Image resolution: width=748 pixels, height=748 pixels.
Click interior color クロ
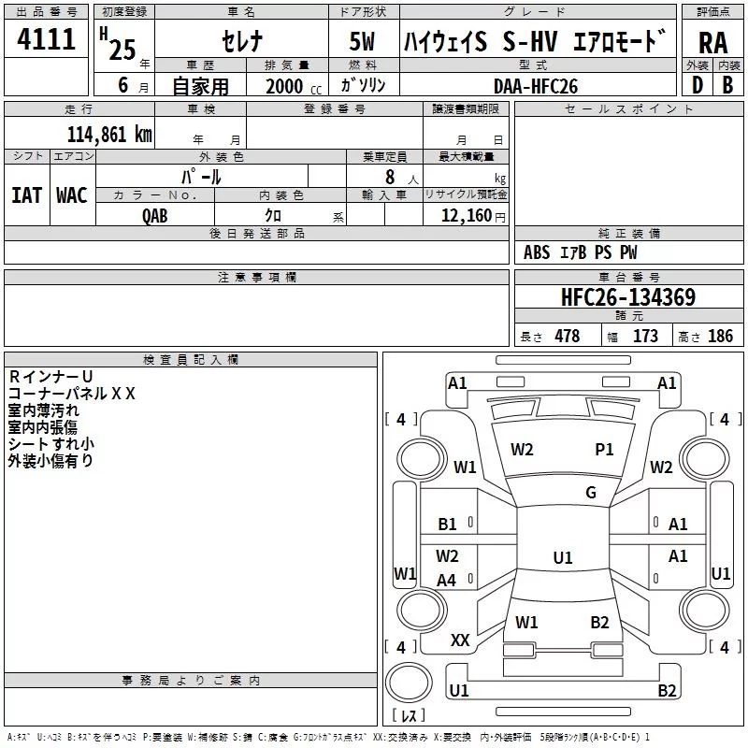[273, 216]
